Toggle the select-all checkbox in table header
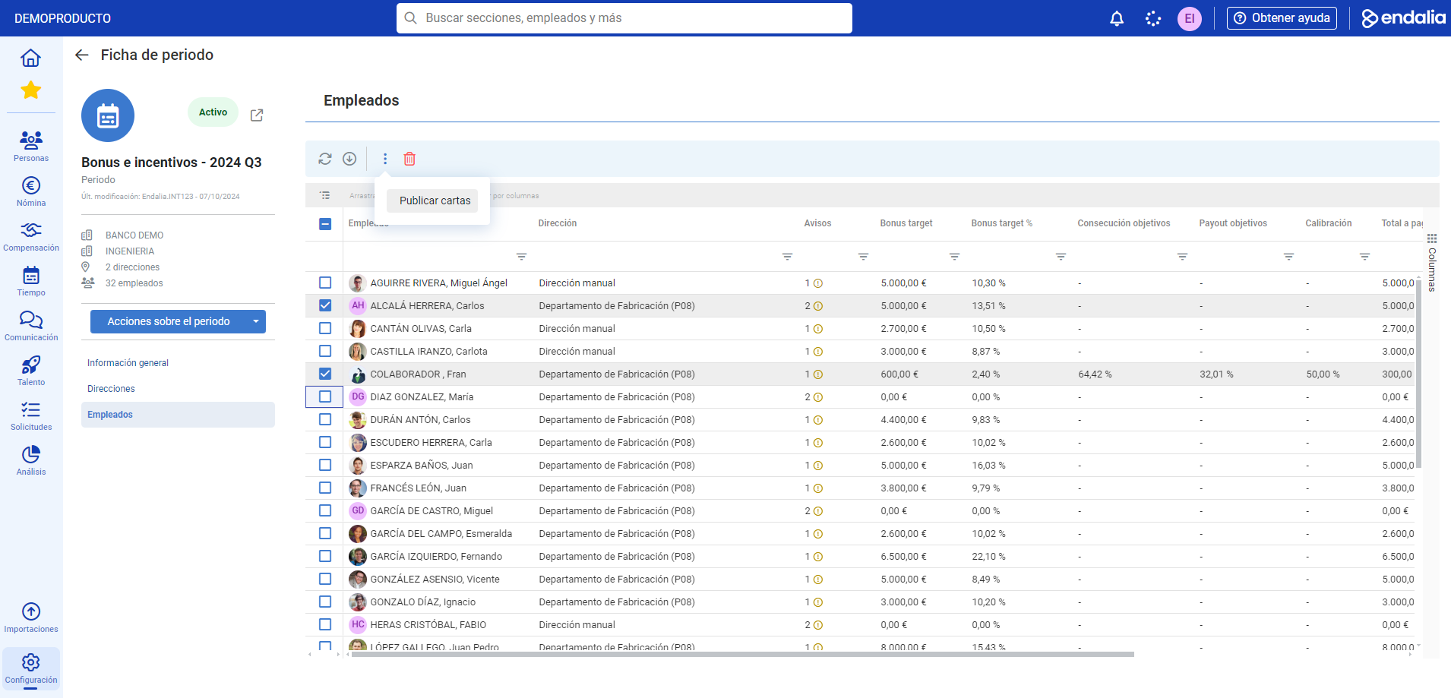The image size is (1451, 698). pyautogui.click(x=325, y=223)
